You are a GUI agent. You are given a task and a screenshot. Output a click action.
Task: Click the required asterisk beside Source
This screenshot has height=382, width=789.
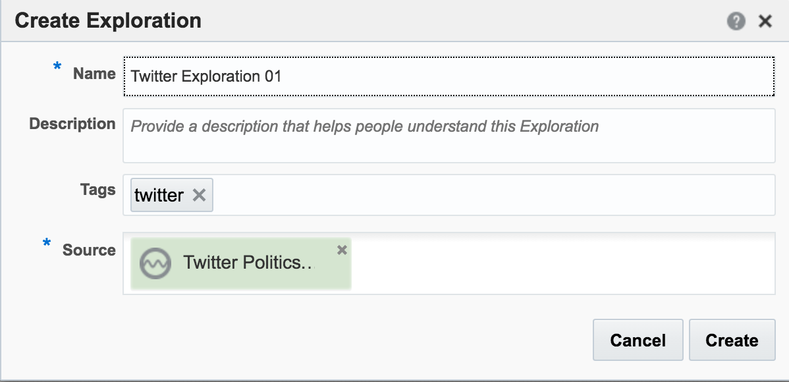coord(47,245)
